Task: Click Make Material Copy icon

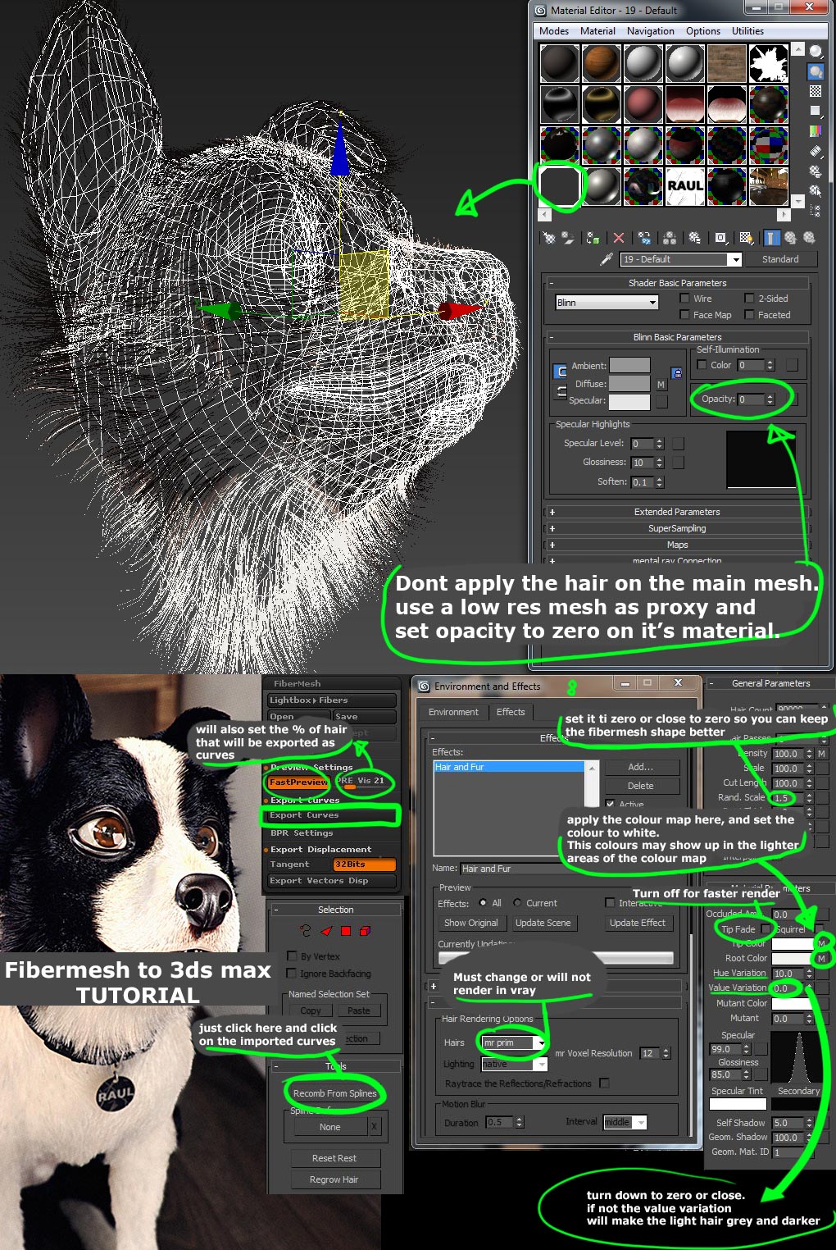Action: [644, 238]
